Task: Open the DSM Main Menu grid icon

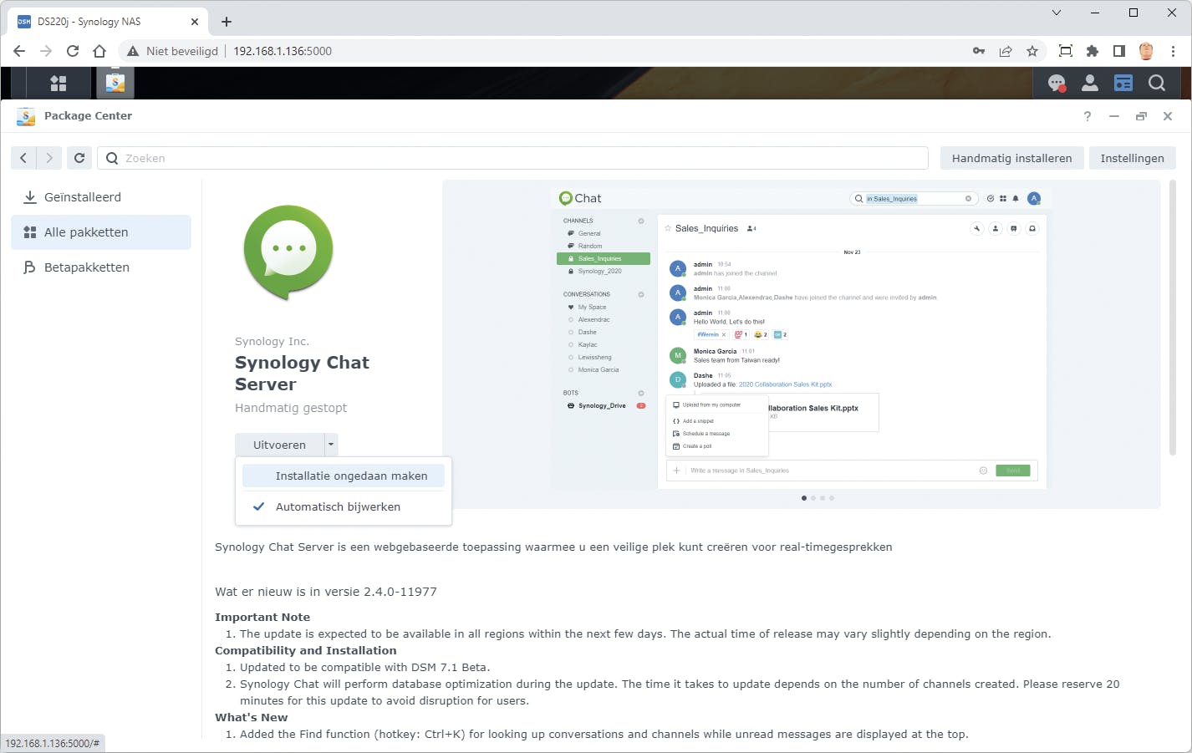Action: coord(59,83)
